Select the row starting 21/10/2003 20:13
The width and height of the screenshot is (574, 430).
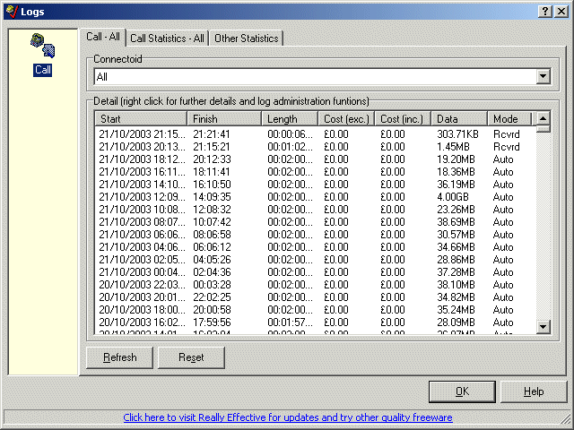click(x=315, y=147)
